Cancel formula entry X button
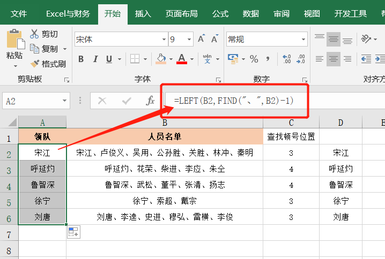 click(x=102, y=101)
